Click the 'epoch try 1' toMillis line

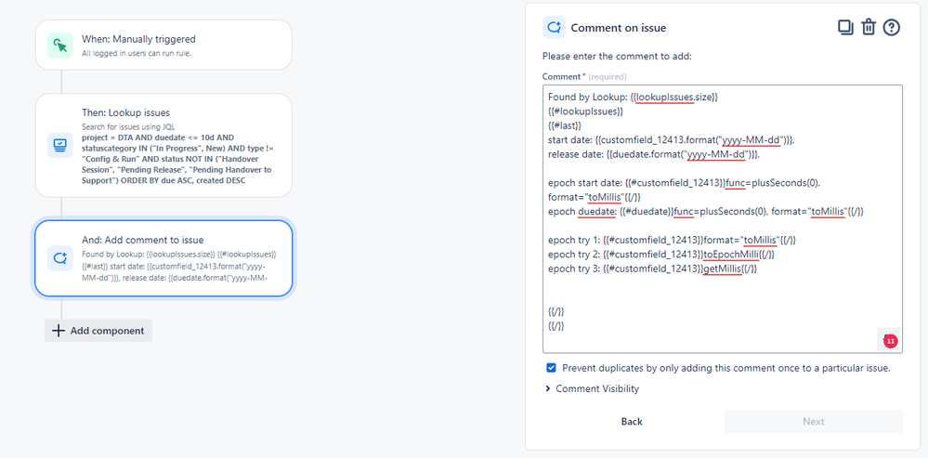[x=673, y=240]
